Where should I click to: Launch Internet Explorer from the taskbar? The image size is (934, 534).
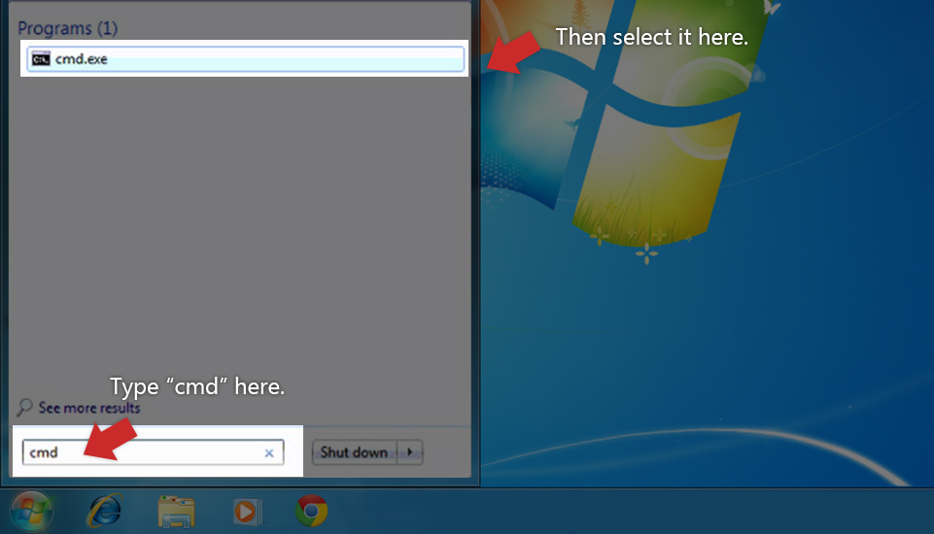[105, 511]
